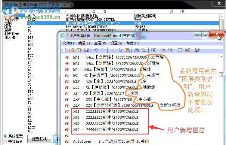The width and height of the screenshot is (226, 145).
Task: Click the Exit door icon
Action: tap(197, 50)
